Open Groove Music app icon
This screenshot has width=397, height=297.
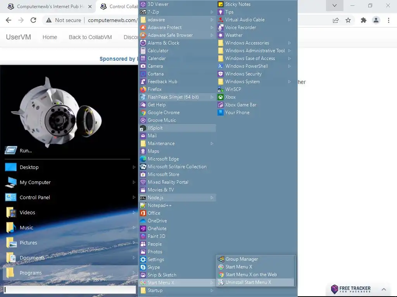pyautogui.click(x=143, y=120)
